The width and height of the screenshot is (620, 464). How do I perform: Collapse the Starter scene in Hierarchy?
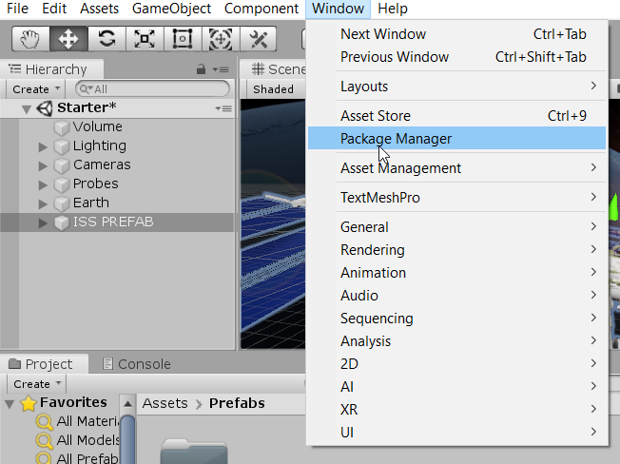26,108
